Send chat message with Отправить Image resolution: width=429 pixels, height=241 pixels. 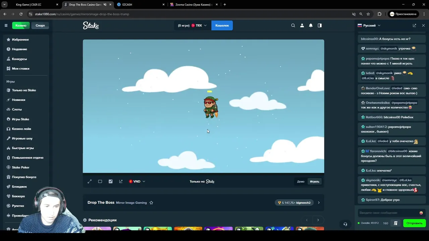tap(415, 223)
